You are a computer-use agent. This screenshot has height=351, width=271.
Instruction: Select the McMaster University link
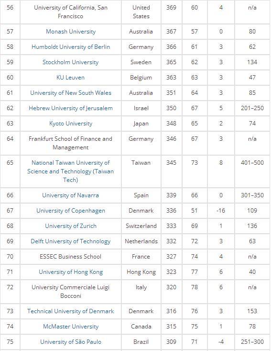[x=71, y=327]
